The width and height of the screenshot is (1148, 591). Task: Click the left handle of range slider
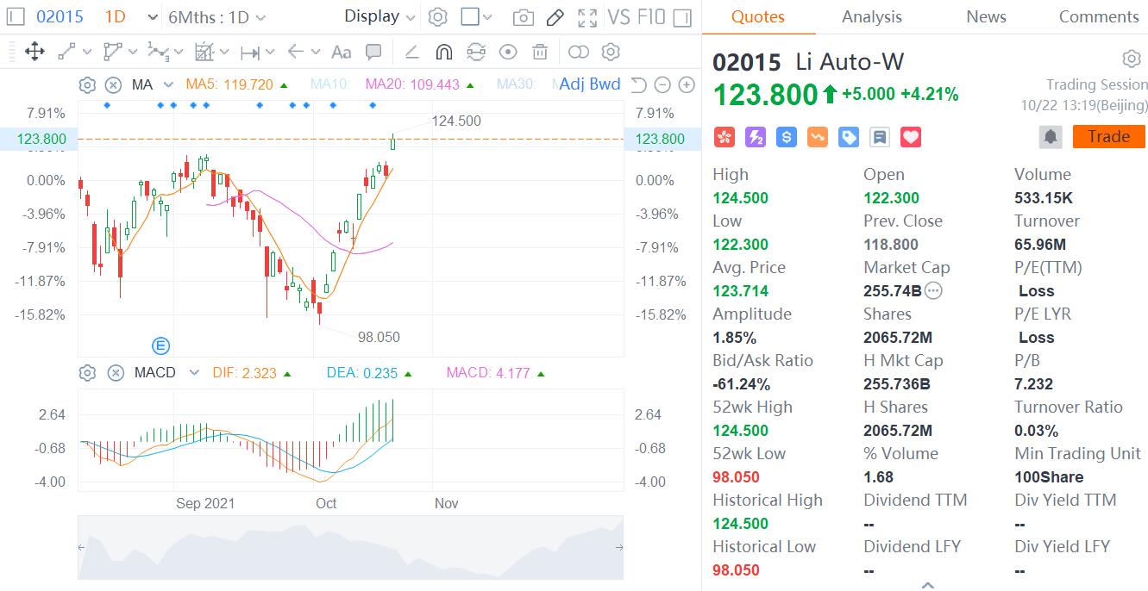(x=82, y=547)
